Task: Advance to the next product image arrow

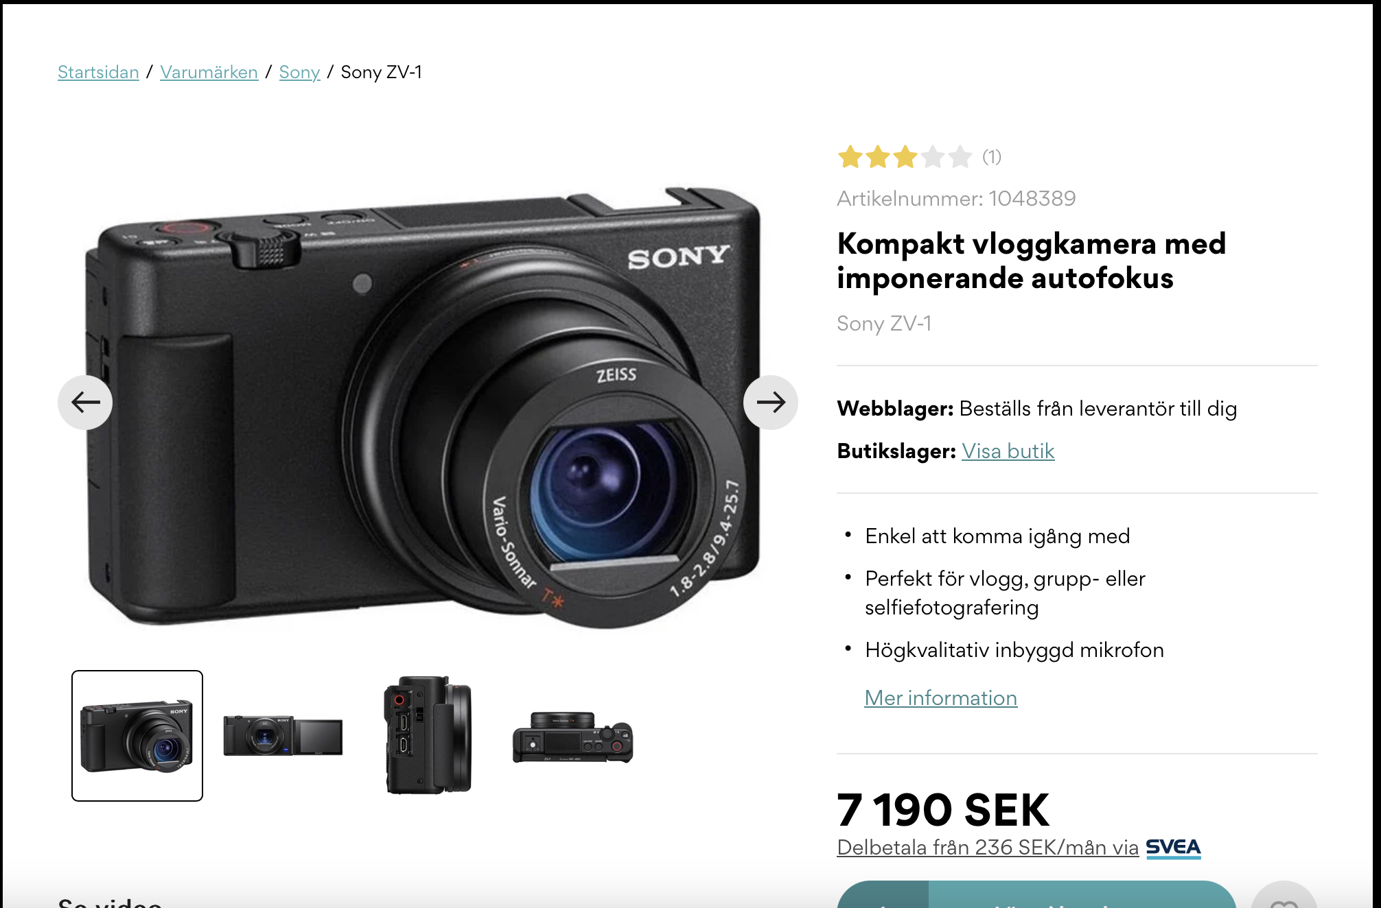Action: [770, 403]
